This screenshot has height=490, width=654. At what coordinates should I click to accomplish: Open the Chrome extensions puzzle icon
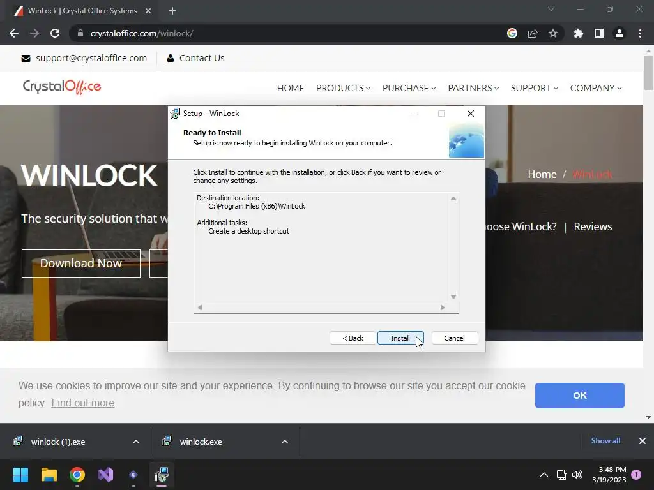tap(579, 33)
